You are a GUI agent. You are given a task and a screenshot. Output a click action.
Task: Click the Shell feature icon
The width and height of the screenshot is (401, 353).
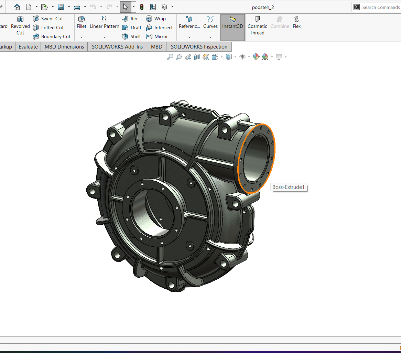126,36
